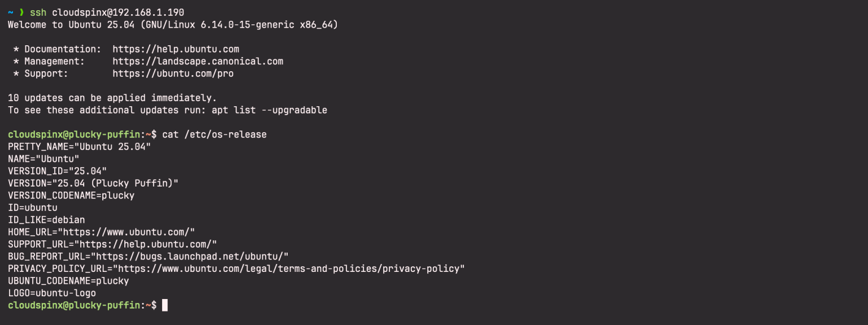Click the ID_LIKE=debian line
Screen dimensions: 868x325
46,220
